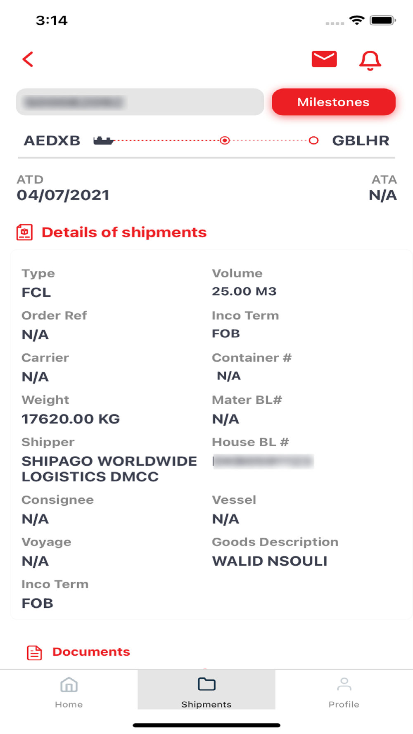This screenshot has height=734, width=413.
Task: Tap the ship icon near AEDXB
Action: coord(103,141)
